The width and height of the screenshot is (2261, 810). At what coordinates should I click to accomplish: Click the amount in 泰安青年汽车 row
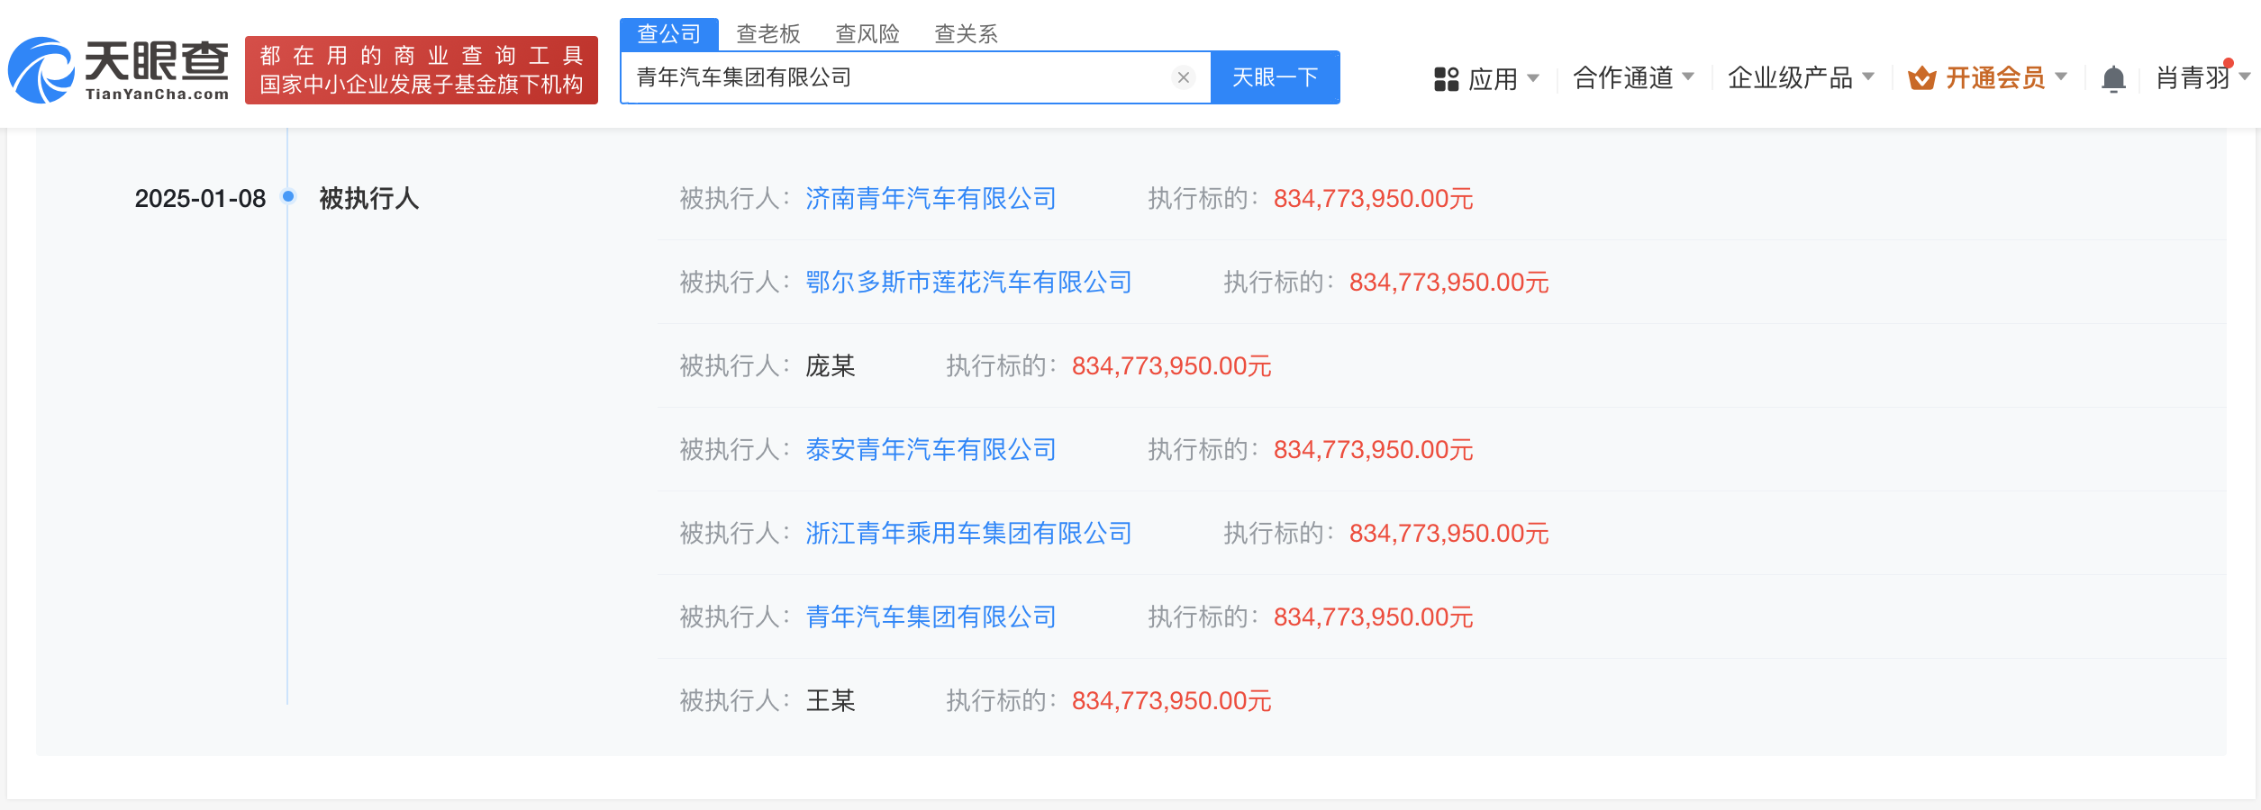tap(1373, 450)
